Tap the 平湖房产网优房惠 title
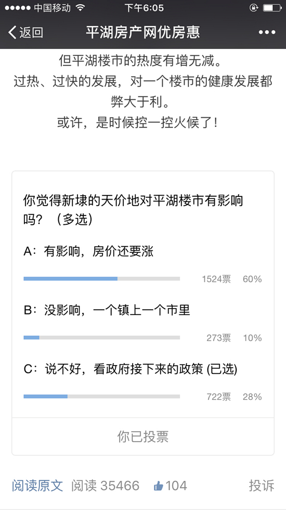286x510 pixels. (143, 32)
